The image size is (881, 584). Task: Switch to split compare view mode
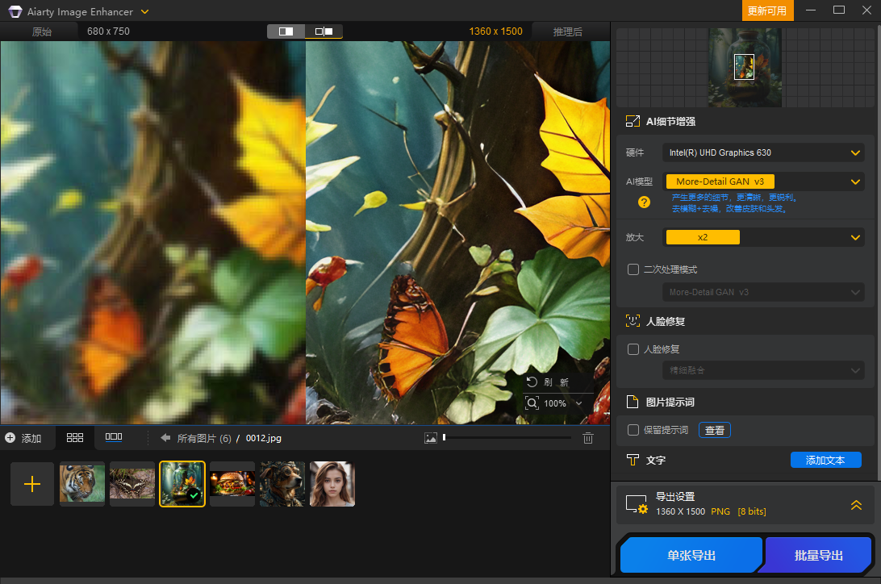286,31
